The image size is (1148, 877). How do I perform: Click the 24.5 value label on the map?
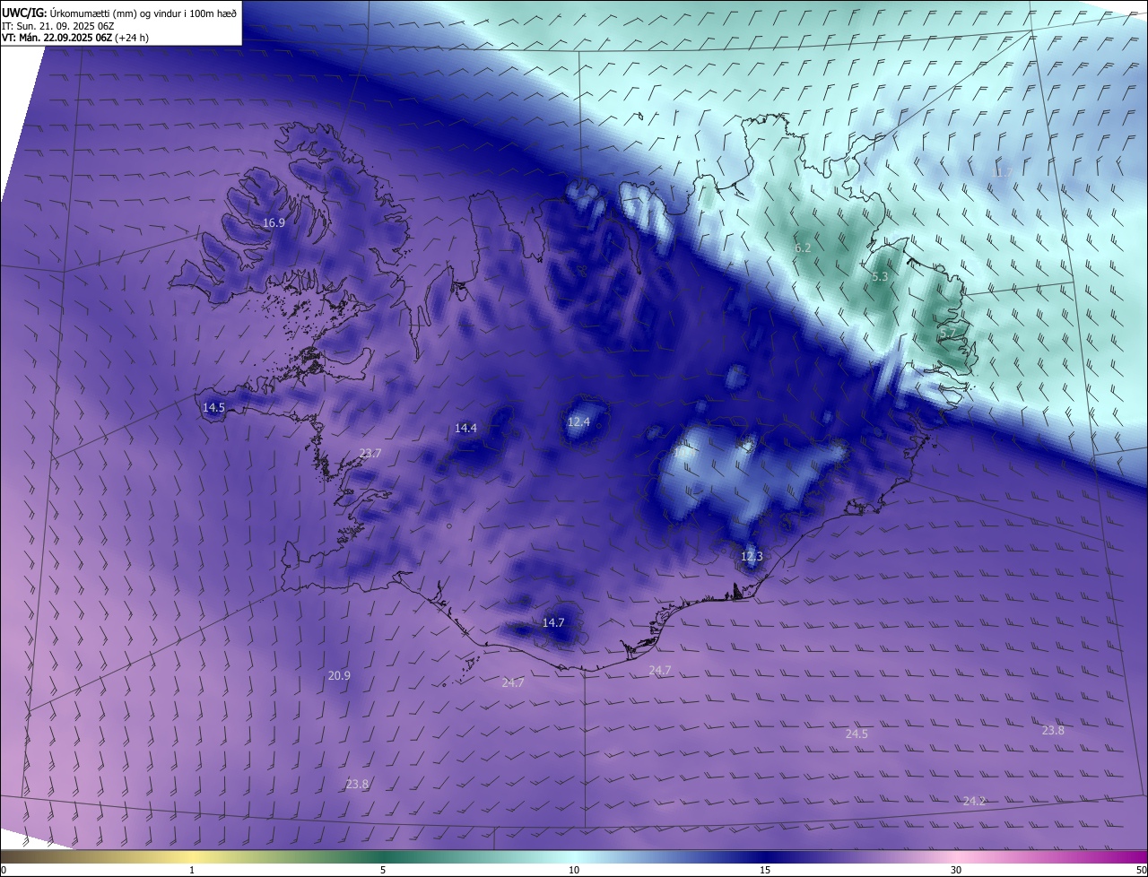pyautogui.click(x=857, y=734)
